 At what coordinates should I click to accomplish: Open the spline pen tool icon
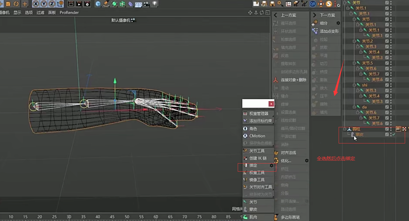pyautogui.click(x=106, y=4)
